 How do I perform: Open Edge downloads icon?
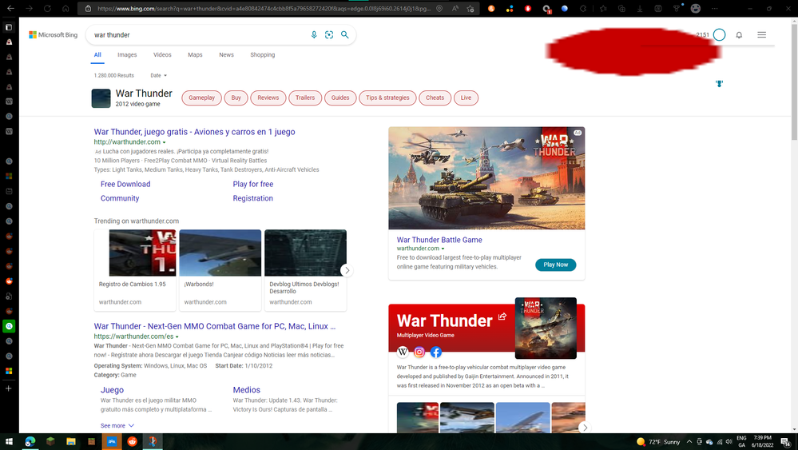[640, 8]
